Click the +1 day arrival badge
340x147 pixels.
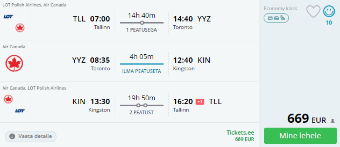pyautogui.click(x=200, y=102)
